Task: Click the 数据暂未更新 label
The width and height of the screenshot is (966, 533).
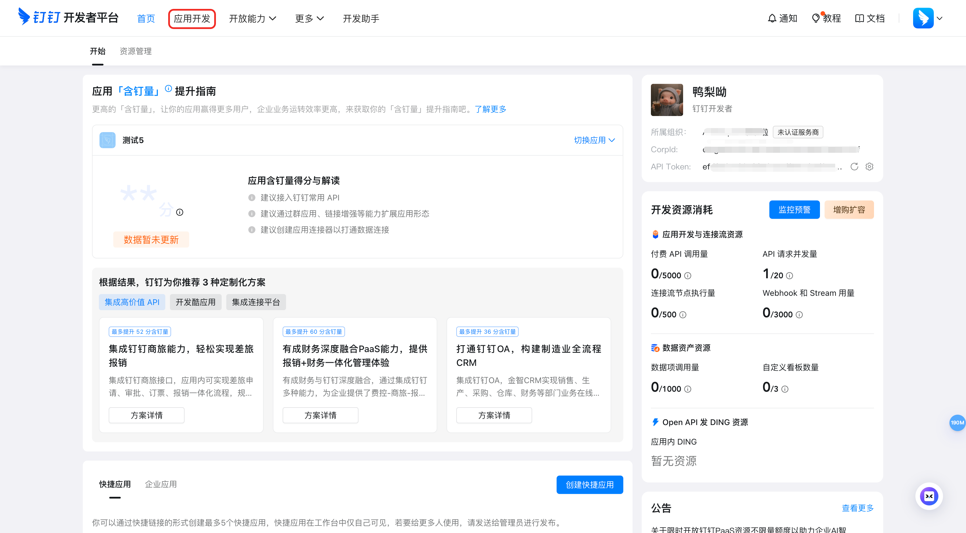Action: pos(151,240)
